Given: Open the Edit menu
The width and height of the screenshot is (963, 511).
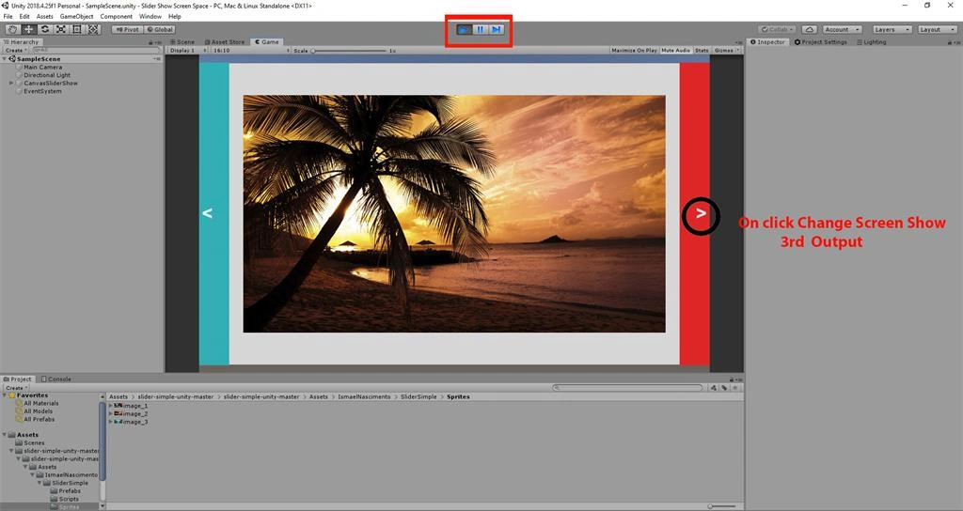Looking at the screenshot, I should click(24, 17).
